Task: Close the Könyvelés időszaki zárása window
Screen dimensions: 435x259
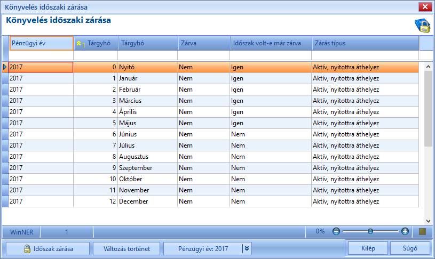Action: (x=425, y=7)
